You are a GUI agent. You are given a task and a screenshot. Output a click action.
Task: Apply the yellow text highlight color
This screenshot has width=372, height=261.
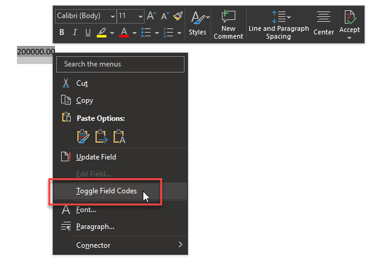coord(102,33)
